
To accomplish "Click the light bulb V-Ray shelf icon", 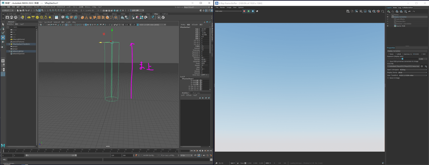I will coord(23,17).
